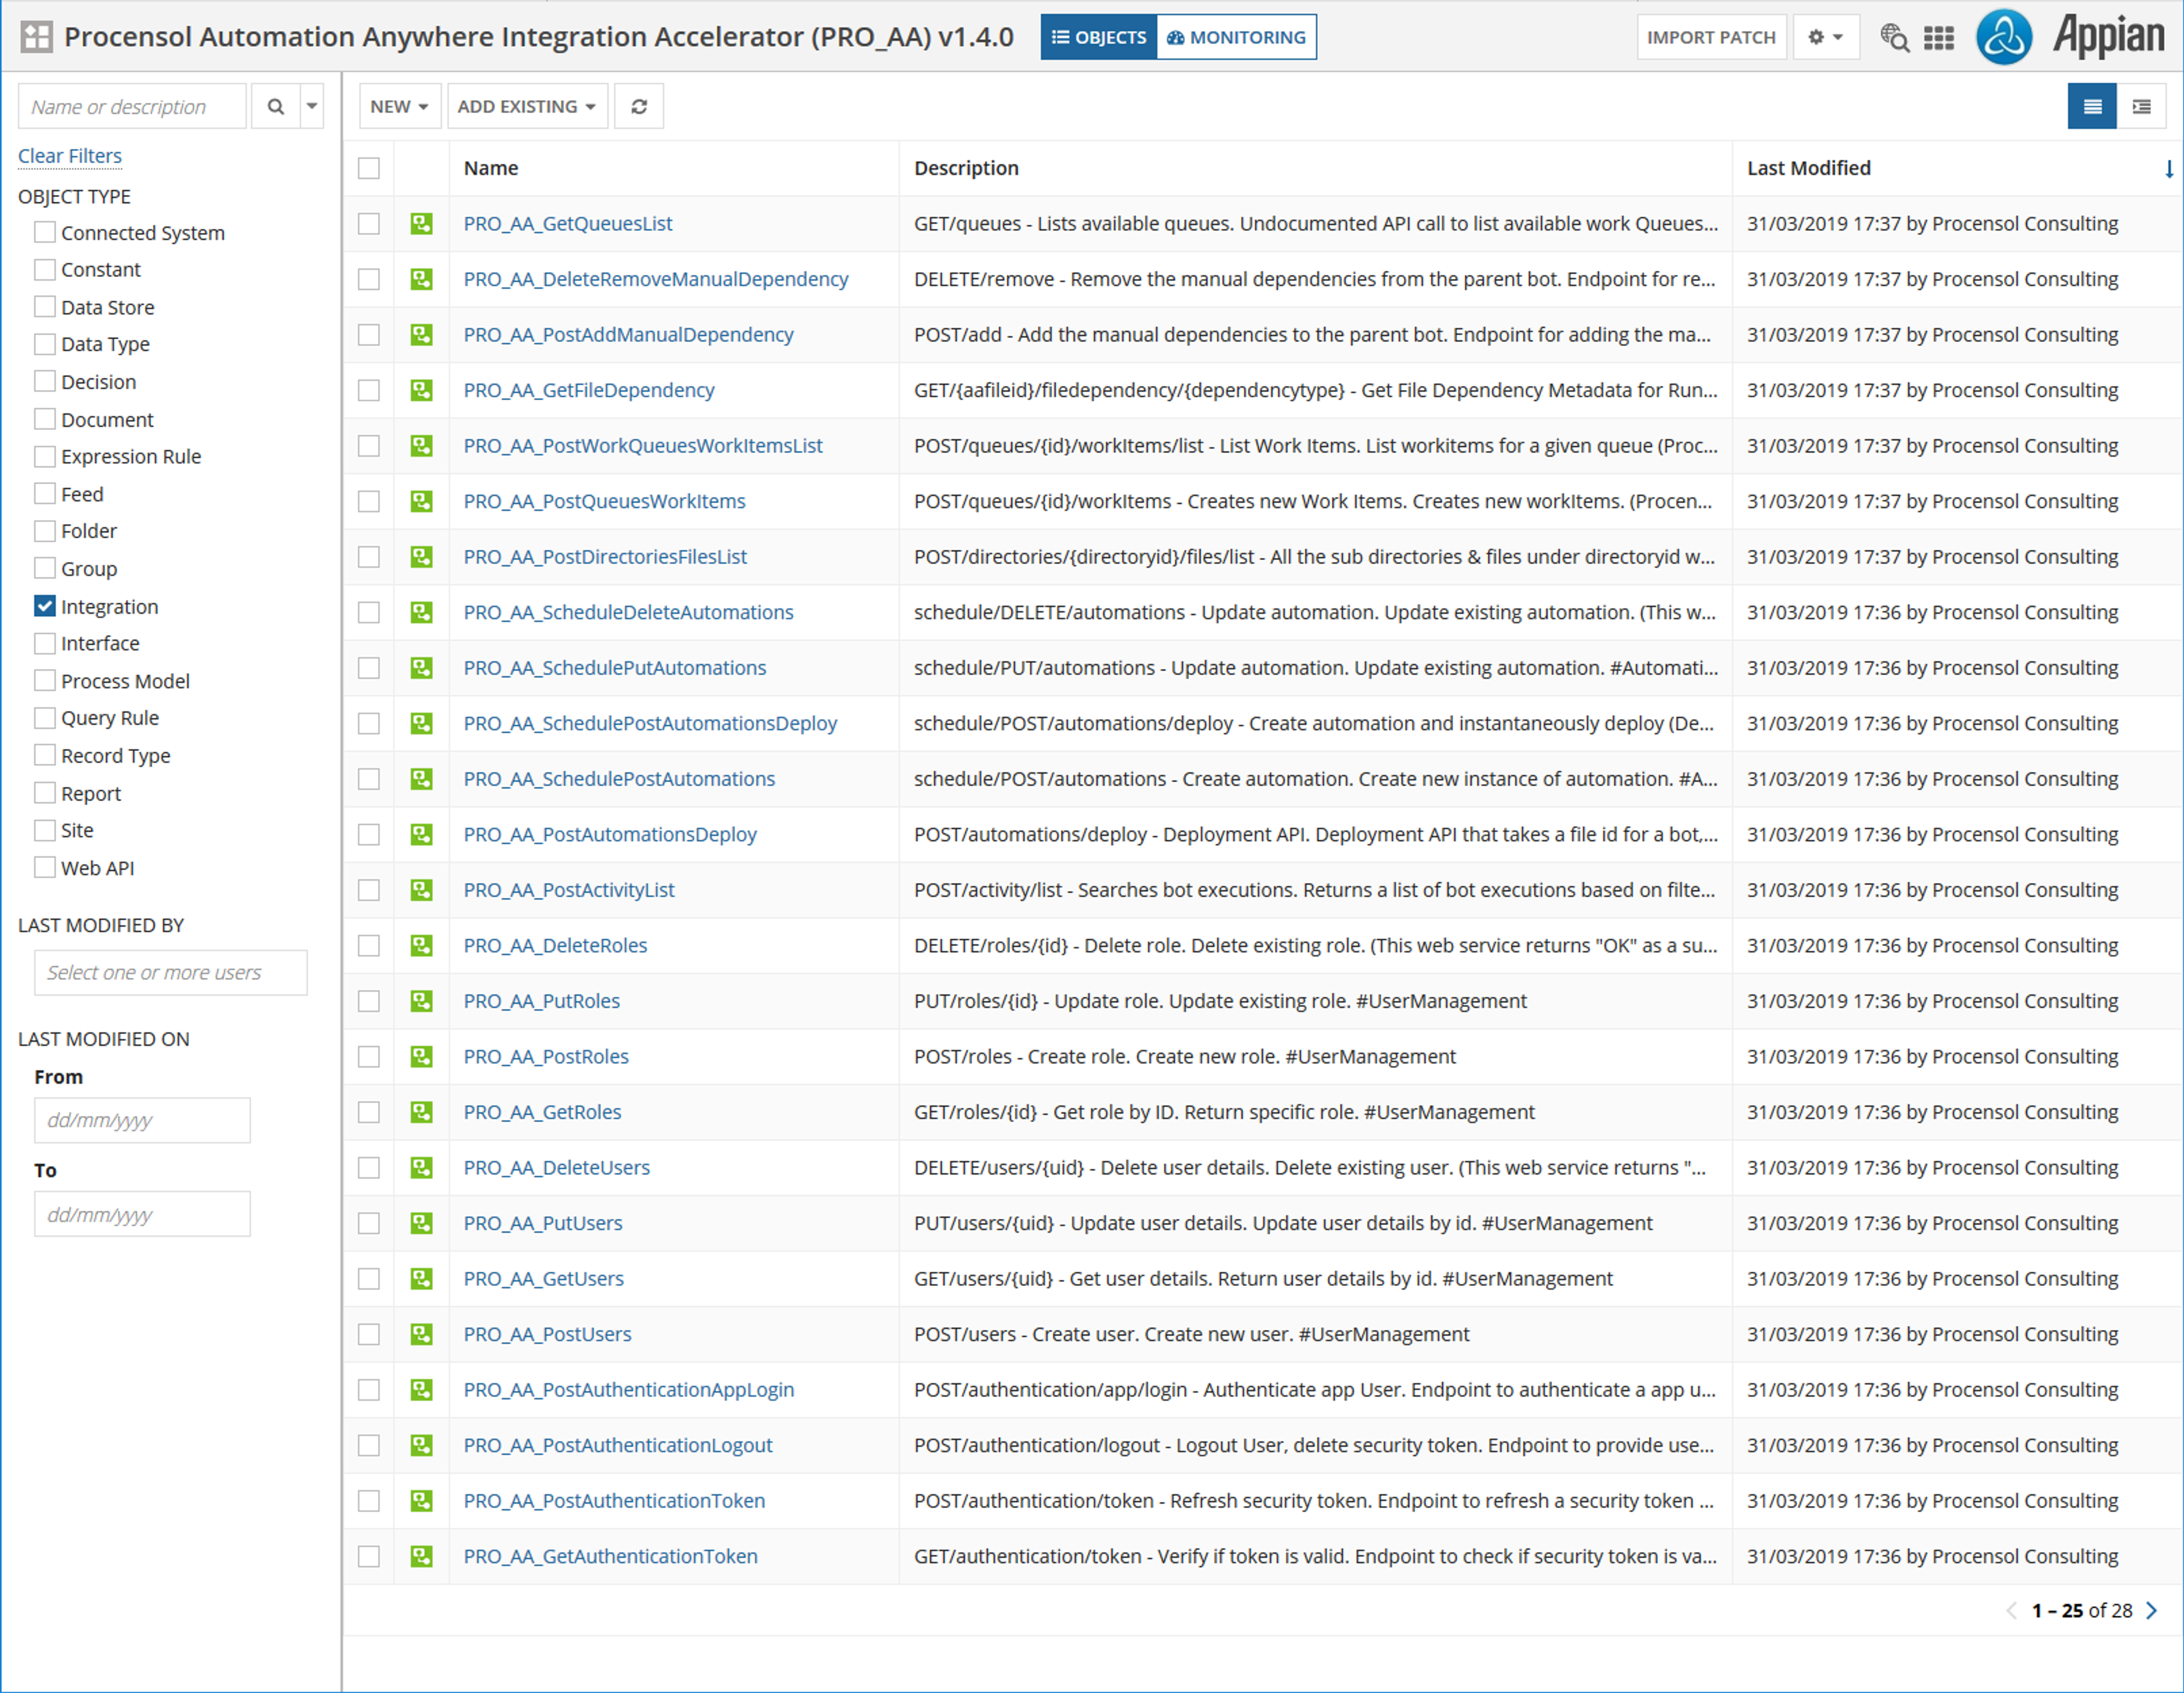Click integration icon for PRO_AA_SchedulePutAutomations
The width and height of the screenshot is (2184, 1693).
click(422, 667)
